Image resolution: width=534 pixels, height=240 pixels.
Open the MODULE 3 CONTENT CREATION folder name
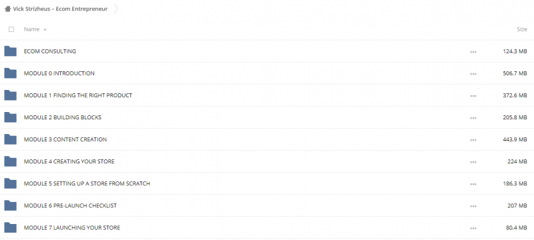[65, 139]
